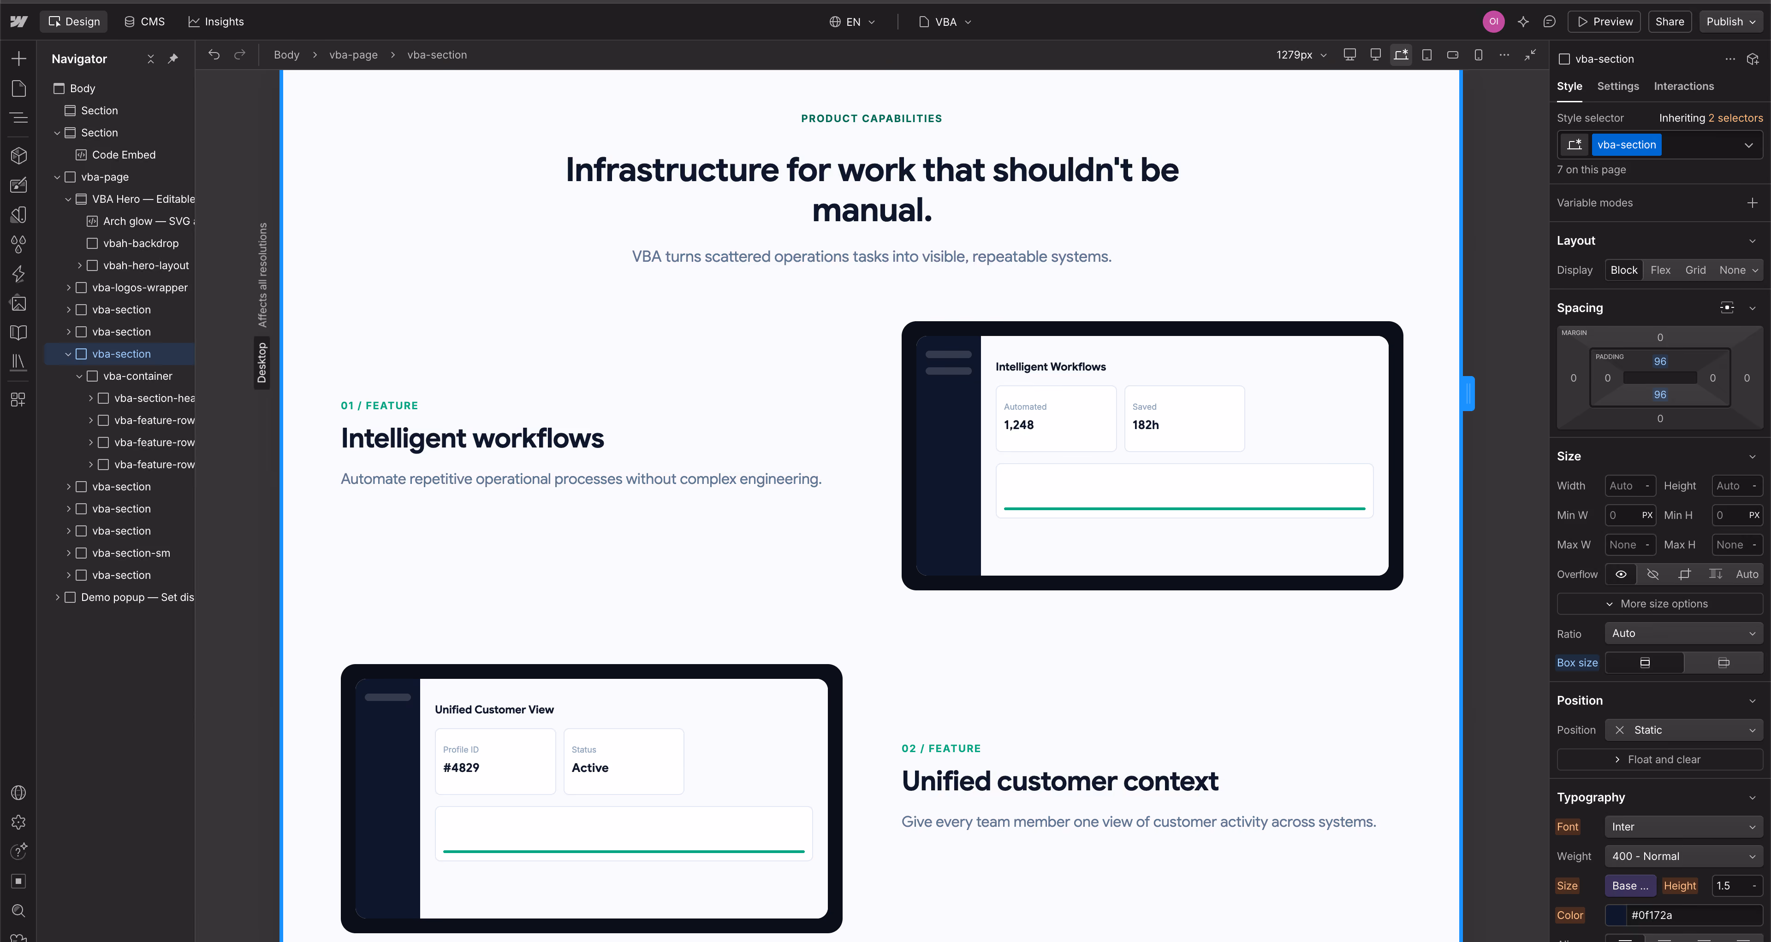Set display to Flex

(1660, 270)
